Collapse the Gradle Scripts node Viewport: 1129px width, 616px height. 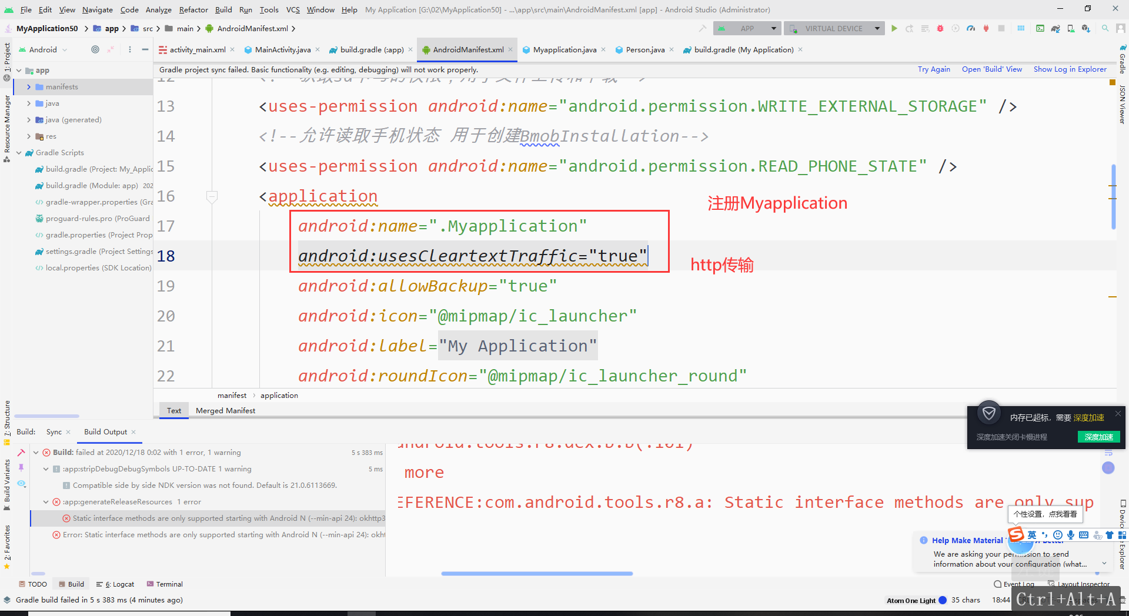coord(19,153)
